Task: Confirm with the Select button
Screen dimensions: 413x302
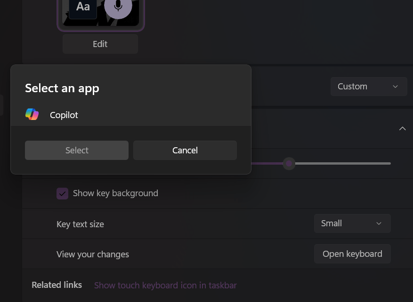Action: (x=77, y=150)
